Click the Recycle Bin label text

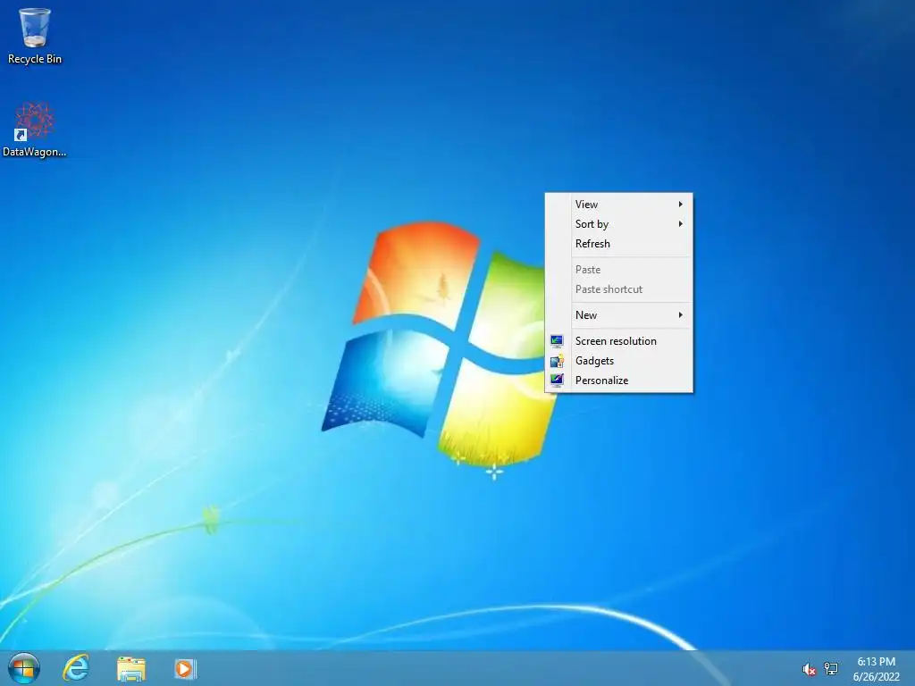click(35, 59)
